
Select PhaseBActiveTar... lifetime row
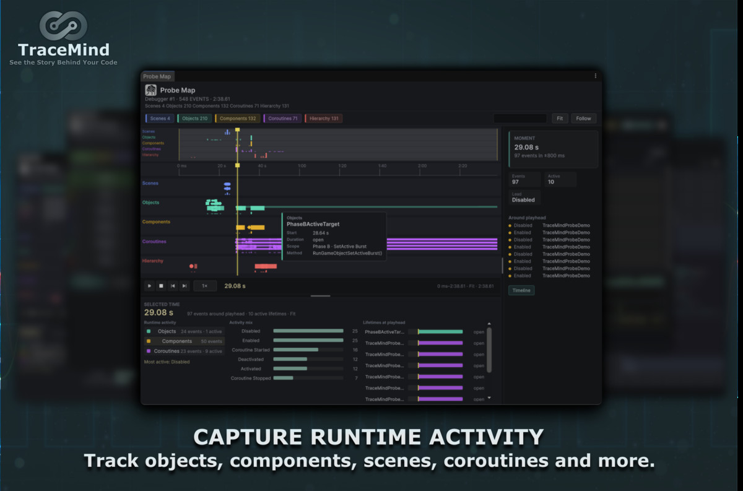pos(425,332)
